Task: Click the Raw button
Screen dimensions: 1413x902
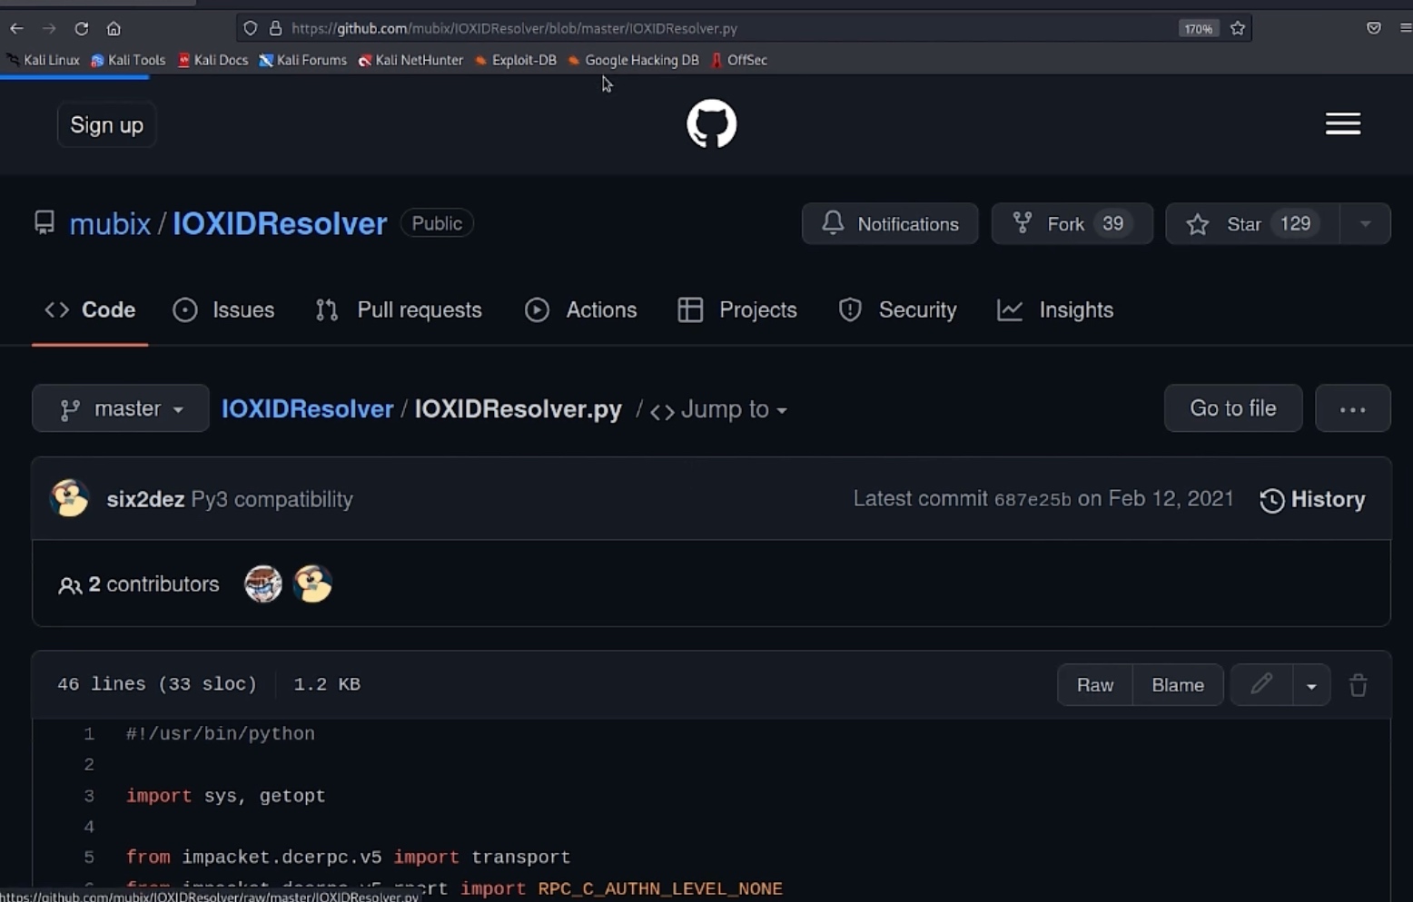Action: (1094, 685)
